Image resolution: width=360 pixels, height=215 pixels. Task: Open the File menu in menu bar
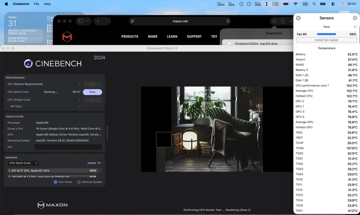[x=37, y=4]
